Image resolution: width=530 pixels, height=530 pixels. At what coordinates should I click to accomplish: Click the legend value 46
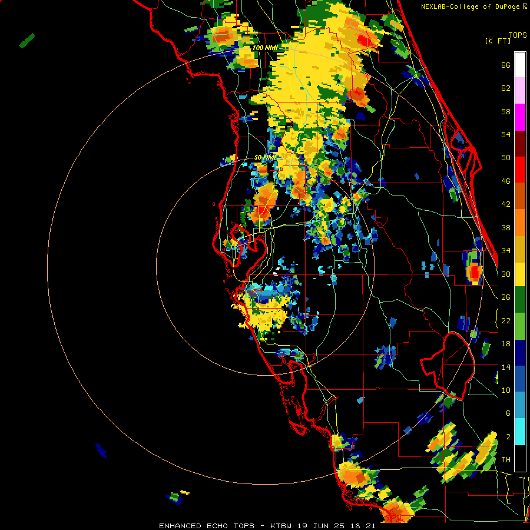506,181
